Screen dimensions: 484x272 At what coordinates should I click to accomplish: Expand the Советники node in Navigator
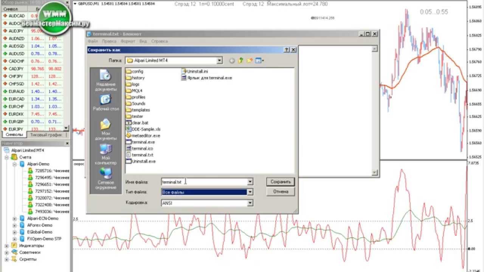pyautogui.click(x=6, y=252)
